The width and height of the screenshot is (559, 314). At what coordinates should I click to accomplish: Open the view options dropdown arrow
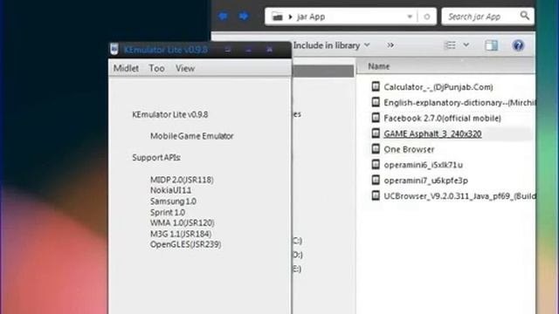(x=466, y=45)
